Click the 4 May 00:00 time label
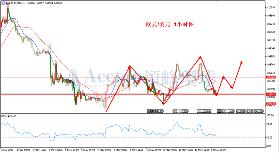Image resolution: width=279 pixels, height=153 pixels. [x=23, y=150]
